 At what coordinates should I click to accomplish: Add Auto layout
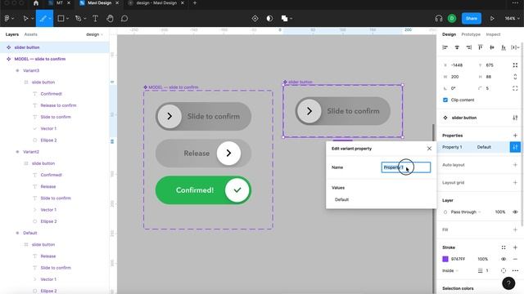pyautogui.click(x=515, y=165)
